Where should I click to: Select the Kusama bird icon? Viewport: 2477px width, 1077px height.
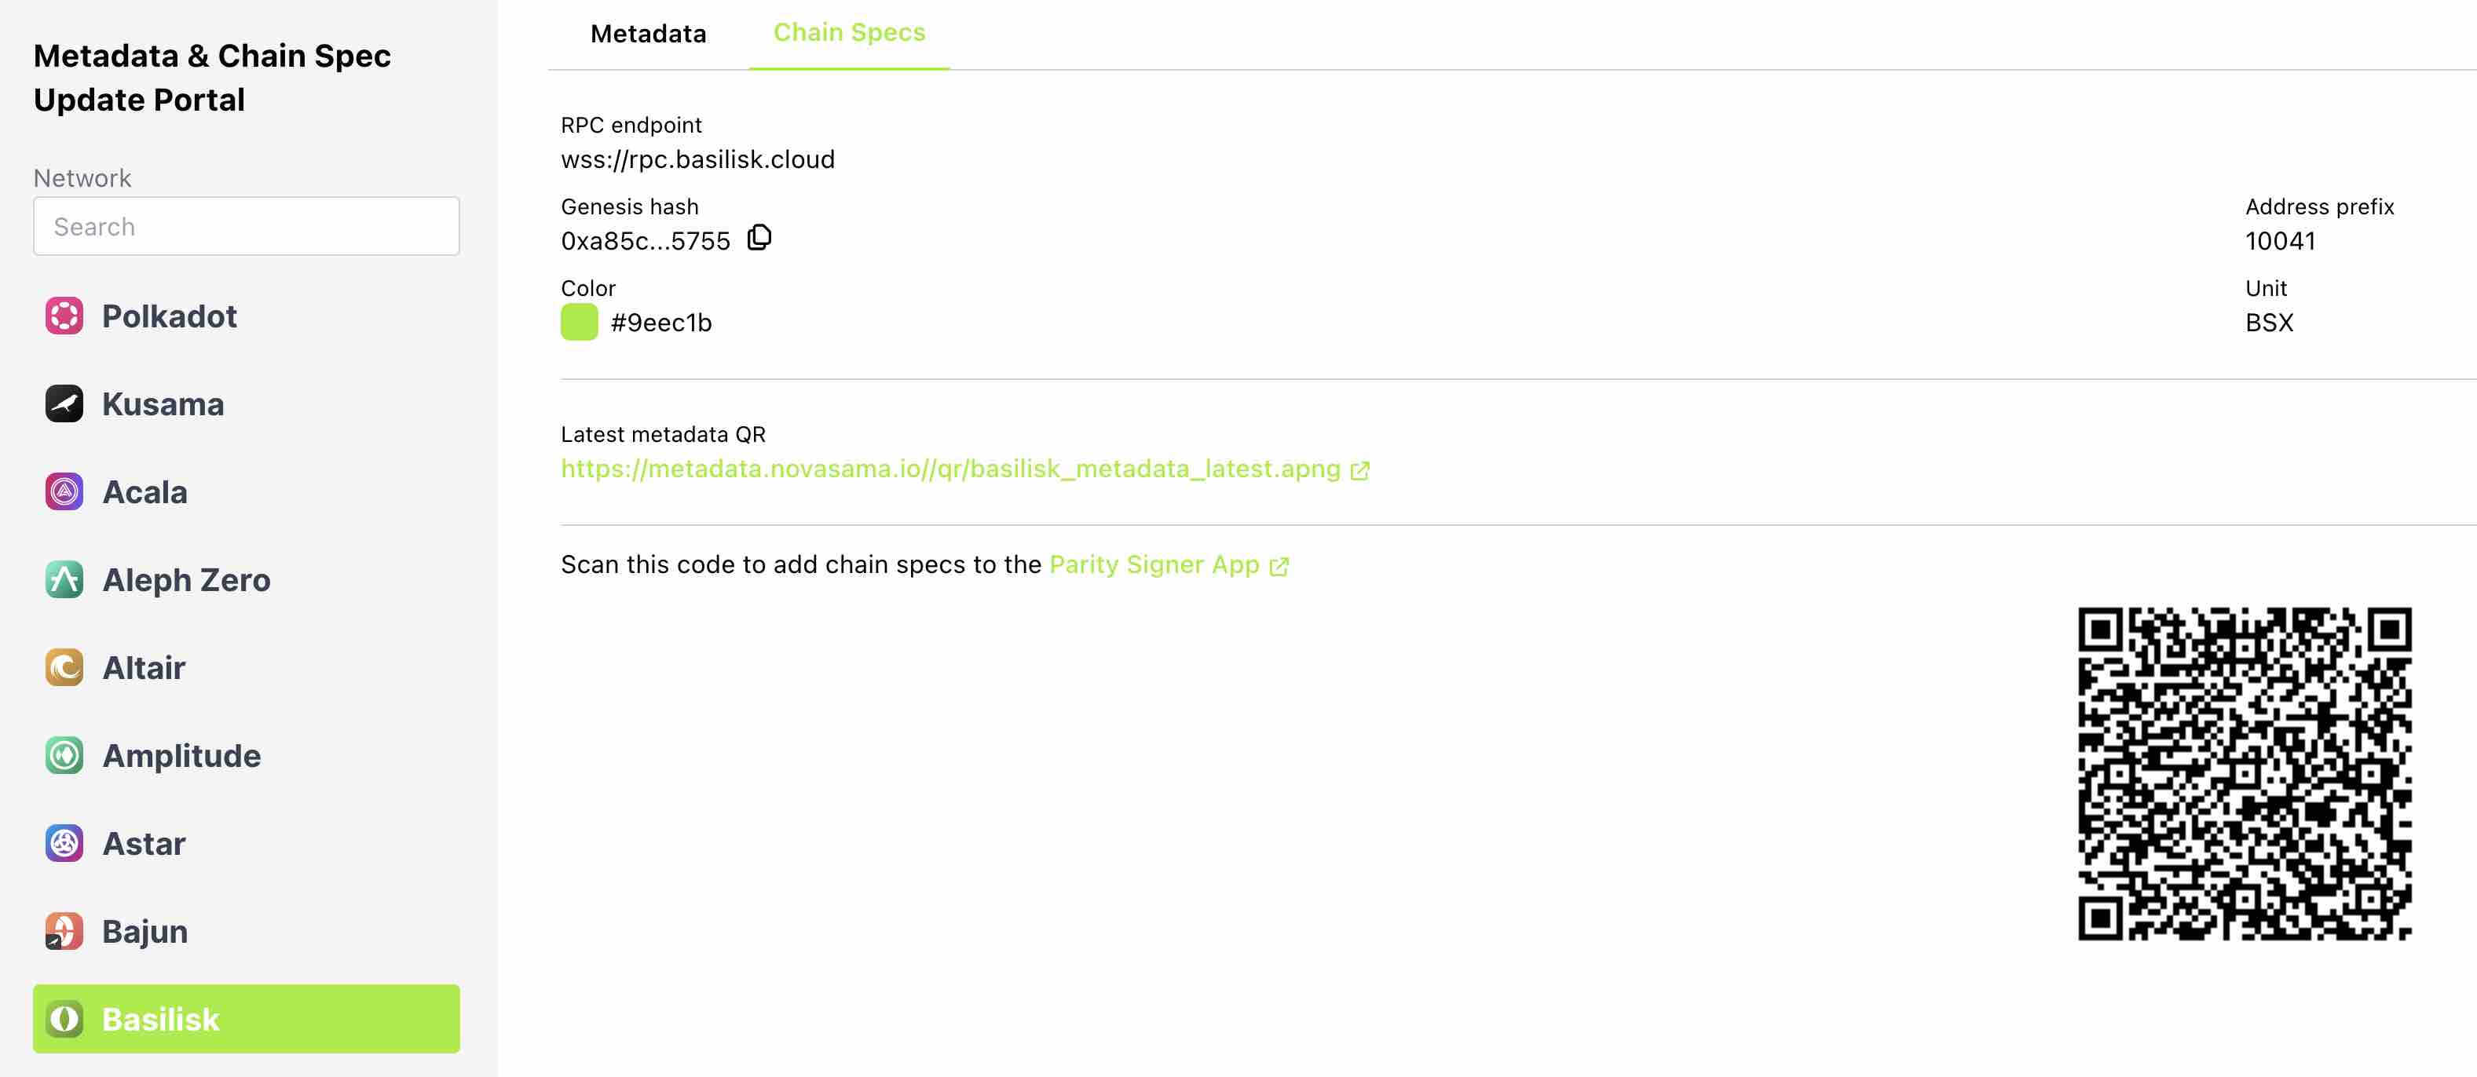point(64,403)
